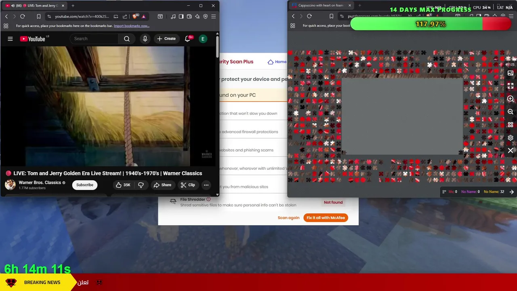
Task: Open apps grid icon in puzzle window bookmarks bar
Action: (x=293, y=25)
